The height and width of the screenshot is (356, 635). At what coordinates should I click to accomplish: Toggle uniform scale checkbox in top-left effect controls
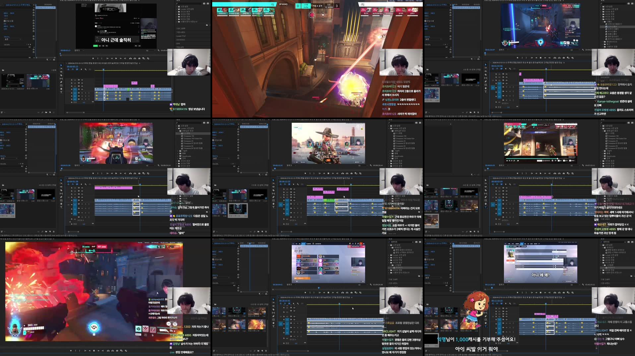click(5, 21)
